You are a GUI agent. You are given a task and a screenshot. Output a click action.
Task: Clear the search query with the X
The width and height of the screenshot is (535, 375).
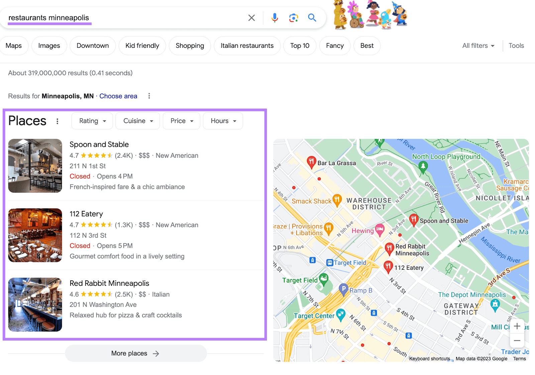[x=251, y=18]
